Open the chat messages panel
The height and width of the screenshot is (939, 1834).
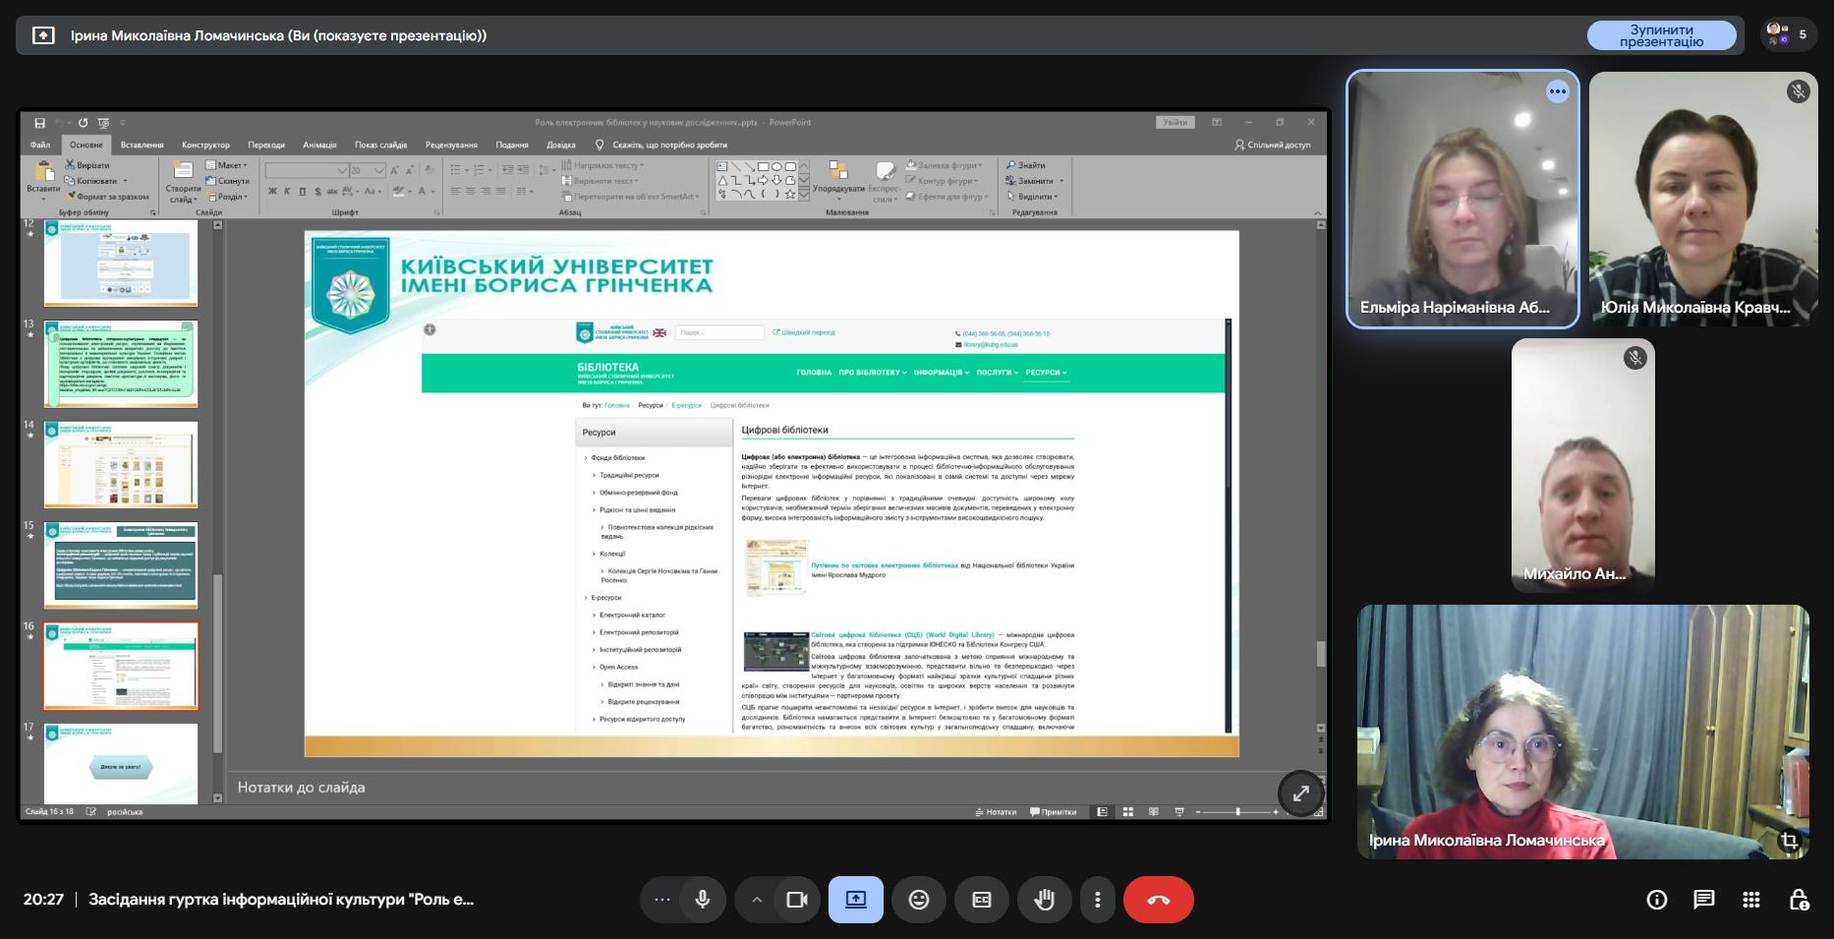[x=1704, y=900]
